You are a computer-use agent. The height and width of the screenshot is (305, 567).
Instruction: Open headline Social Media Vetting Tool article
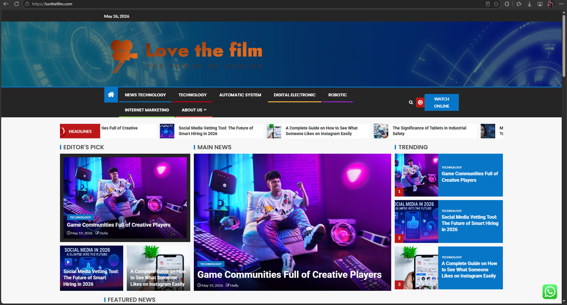216,131
